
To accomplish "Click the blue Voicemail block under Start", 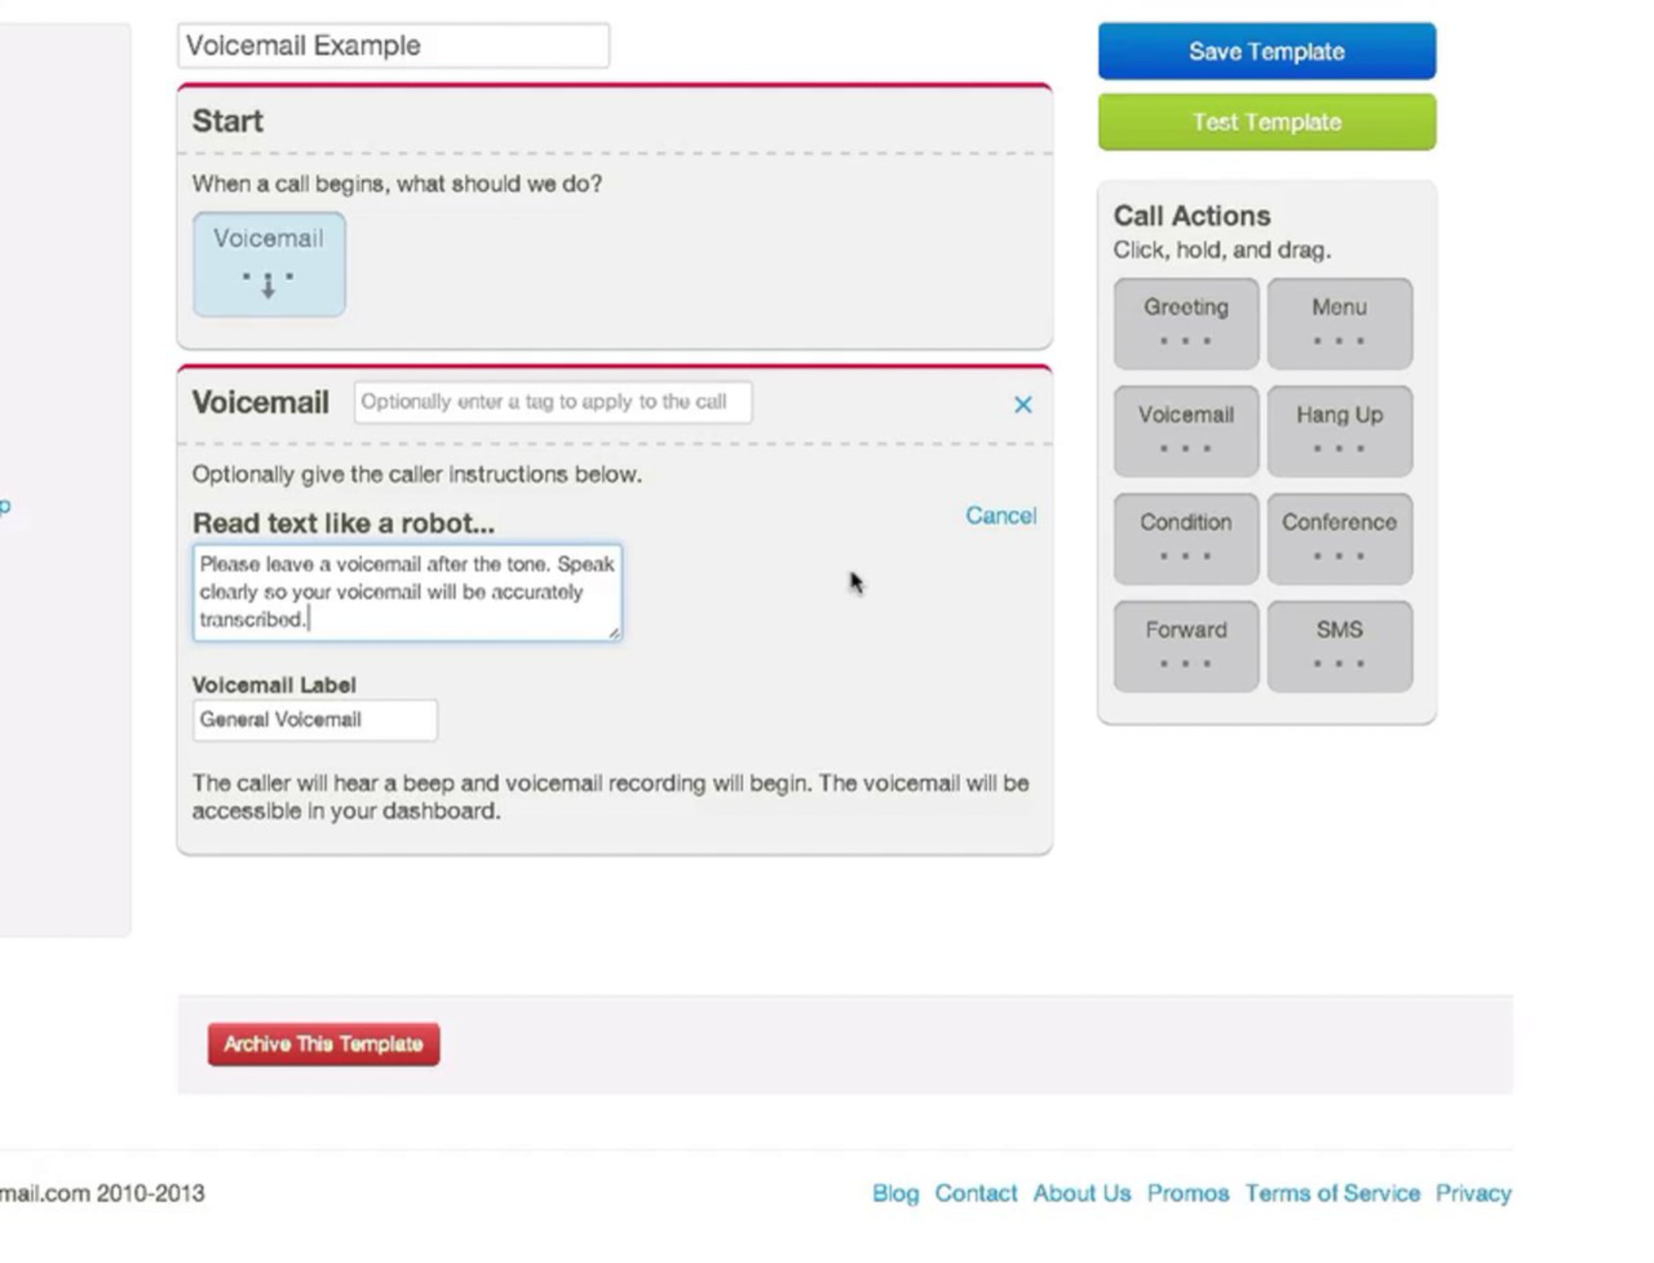I will click(x=269, y=264).
